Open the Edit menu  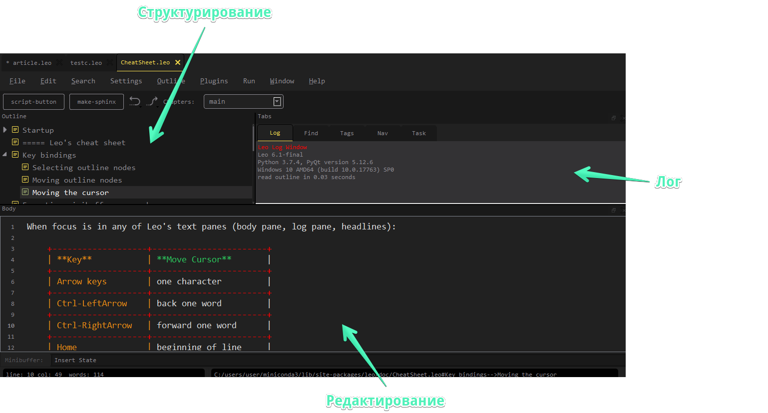(x=48, y=81)
